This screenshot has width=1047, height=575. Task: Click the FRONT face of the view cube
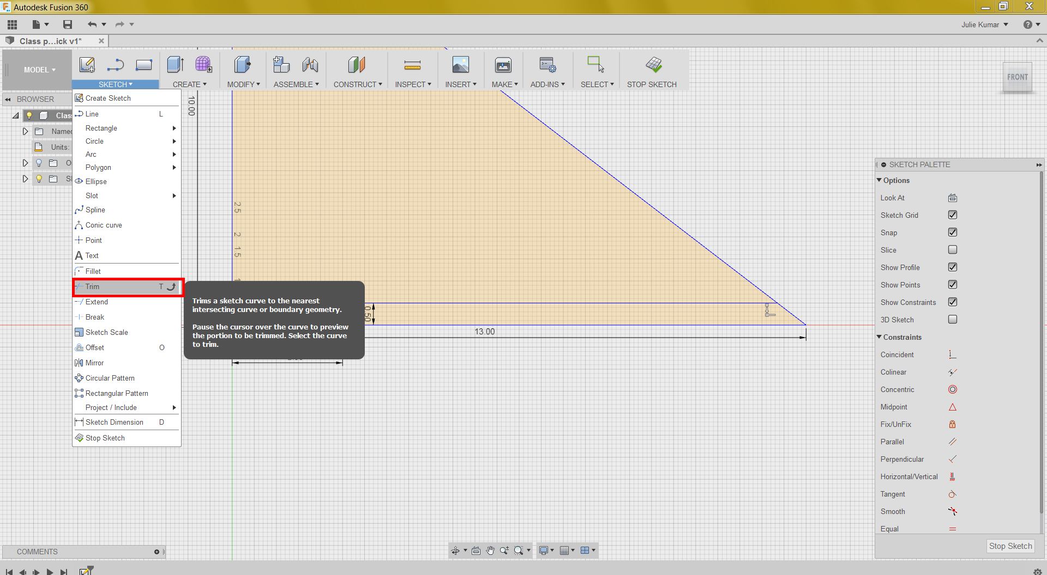pyautogui.click(x=1017, y=77)
